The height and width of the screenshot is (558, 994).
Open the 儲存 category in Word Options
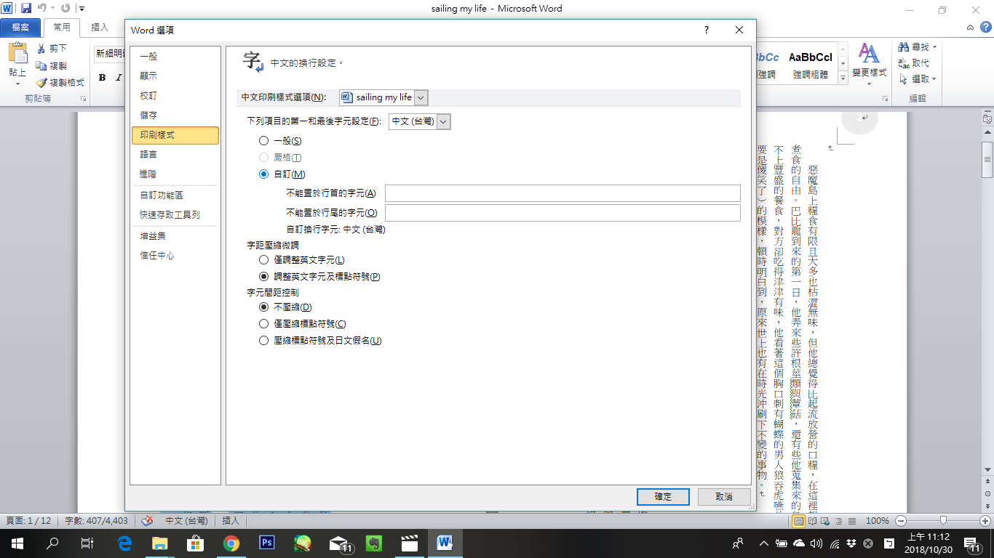[x=175, y=116]
